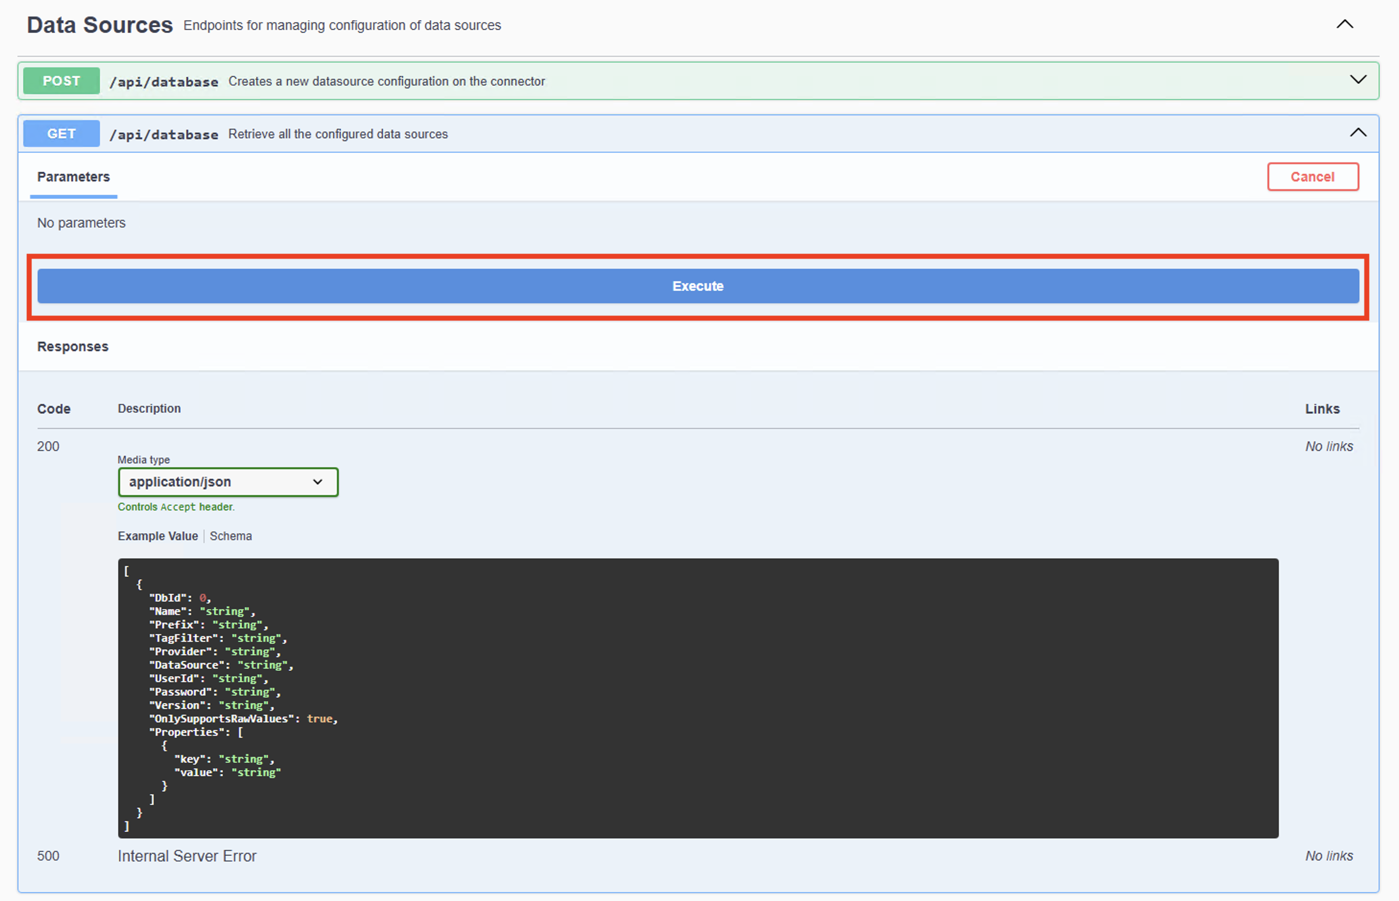
Task: Click the blue GET method badge
Action: 61,134
